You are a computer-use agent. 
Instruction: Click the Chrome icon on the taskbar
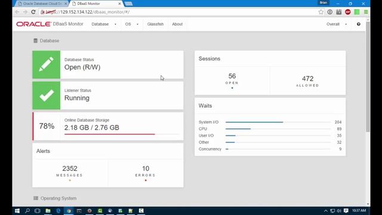coord(69,211)
